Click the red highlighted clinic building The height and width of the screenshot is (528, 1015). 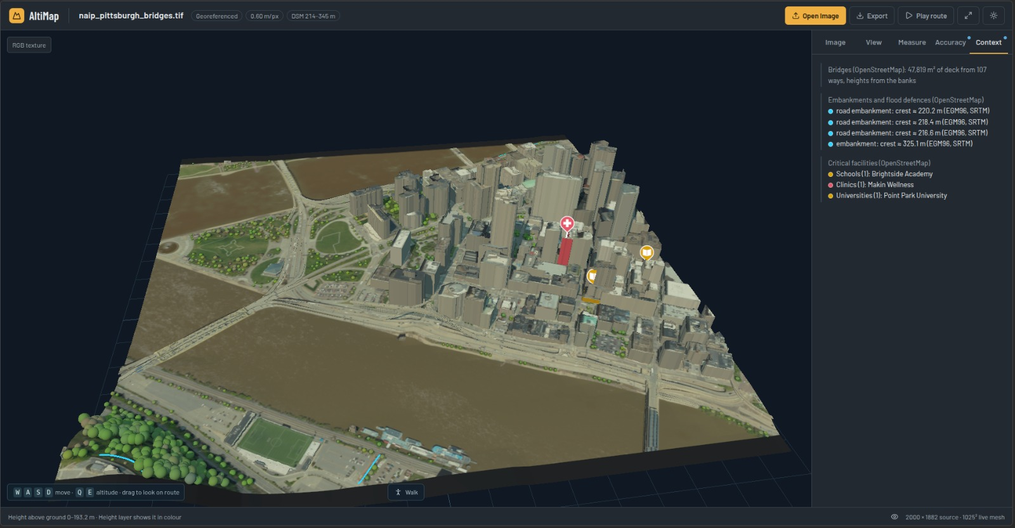coord(565,252)
